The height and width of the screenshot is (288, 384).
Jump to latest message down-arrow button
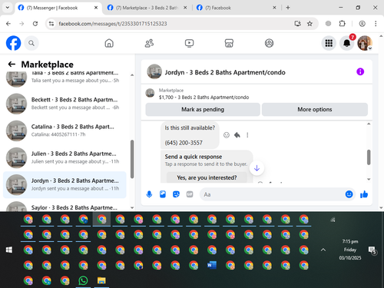[x=257, y=168]
